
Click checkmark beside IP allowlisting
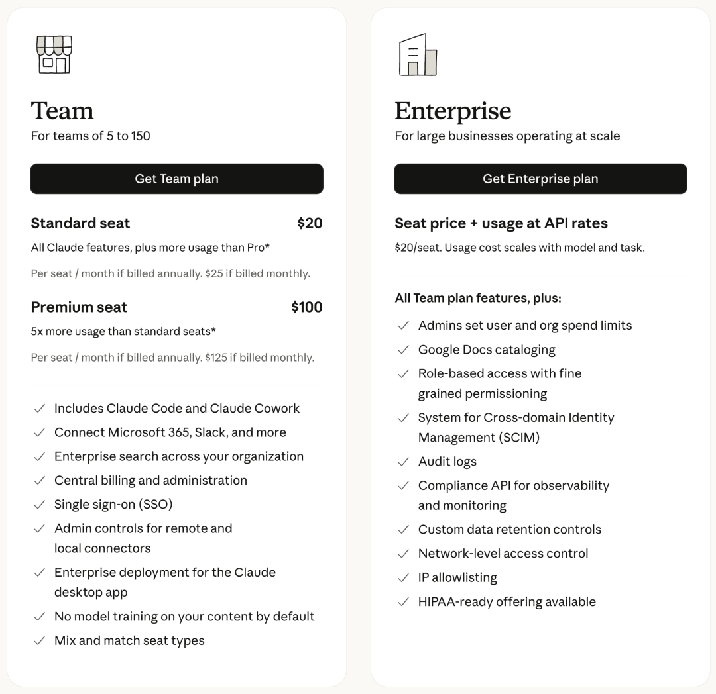tap(404, 577)
